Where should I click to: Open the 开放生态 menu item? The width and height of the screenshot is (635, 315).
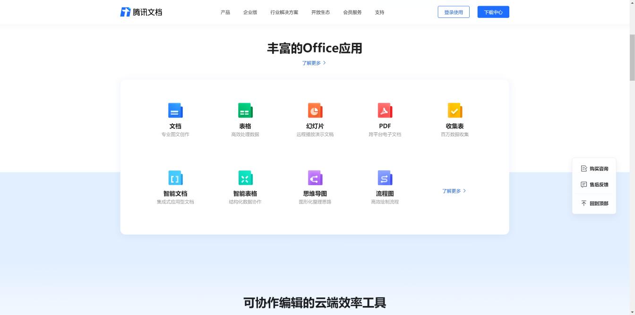point(321,12)
